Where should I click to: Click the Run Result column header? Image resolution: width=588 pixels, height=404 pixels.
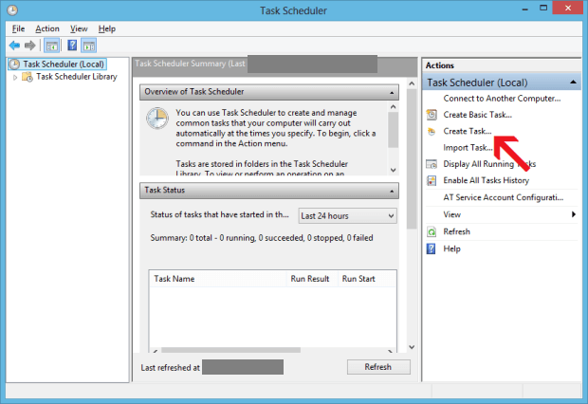click(312, 279)
